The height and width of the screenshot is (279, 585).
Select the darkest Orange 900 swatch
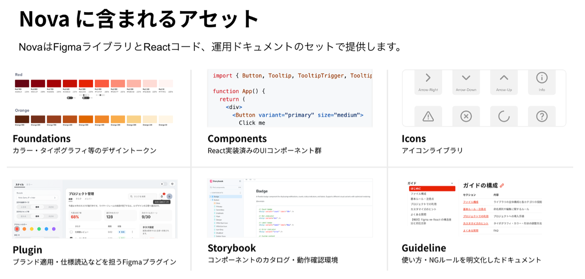click(22, 119)
